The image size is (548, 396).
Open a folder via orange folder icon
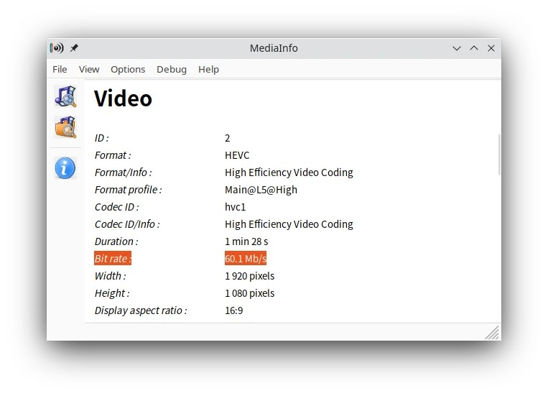tap(65, 127)
